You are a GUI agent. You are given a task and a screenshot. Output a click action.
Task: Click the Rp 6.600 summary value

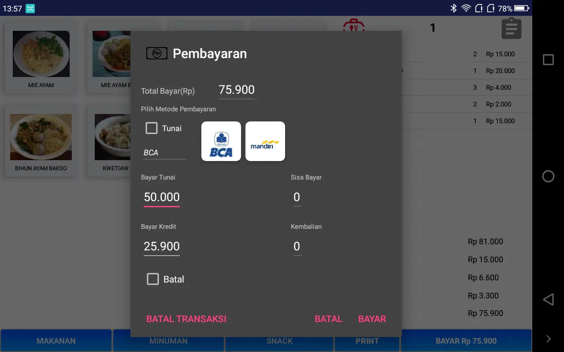(x=483, y=278)
